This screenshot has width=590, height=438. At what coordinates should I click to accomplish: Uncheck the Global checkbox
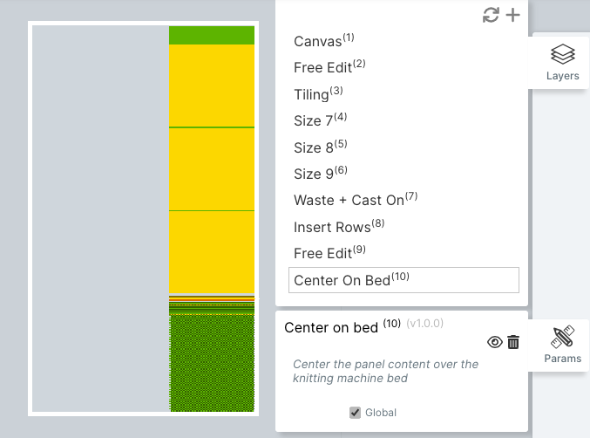355,413
